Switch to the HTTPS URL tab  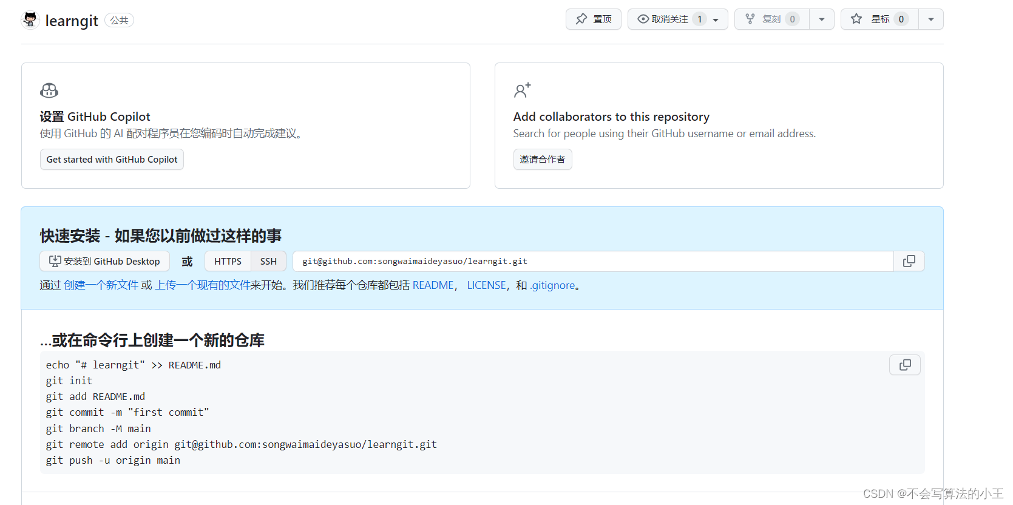228,261
